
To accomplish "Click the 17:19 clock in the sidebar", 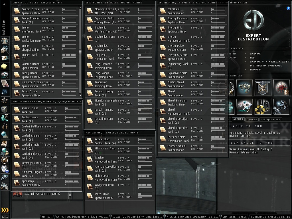I will tap(5, 217).
